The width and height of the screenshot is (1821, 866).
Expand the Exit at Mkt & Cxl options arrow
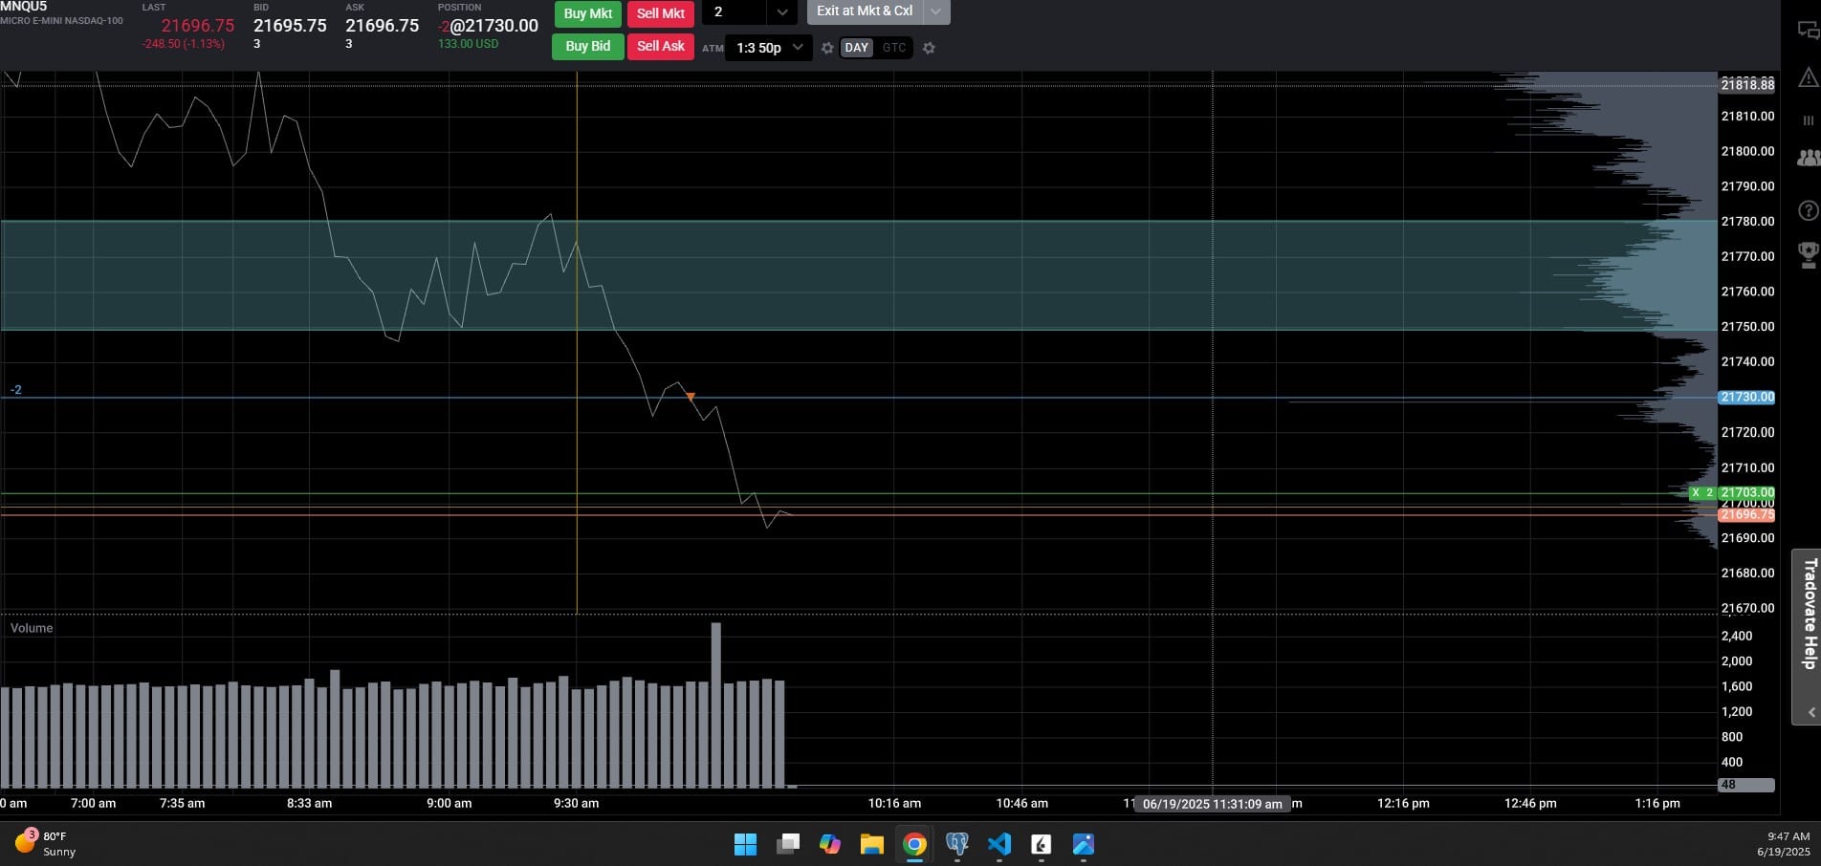coord(935,11)
